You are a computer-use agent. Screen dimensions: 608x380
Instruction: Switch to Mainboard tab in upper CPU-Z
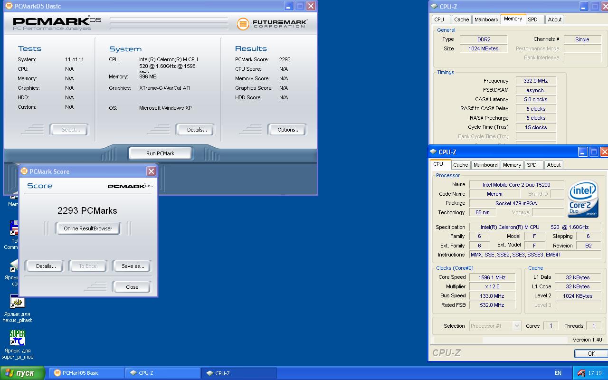click(486, 19)
